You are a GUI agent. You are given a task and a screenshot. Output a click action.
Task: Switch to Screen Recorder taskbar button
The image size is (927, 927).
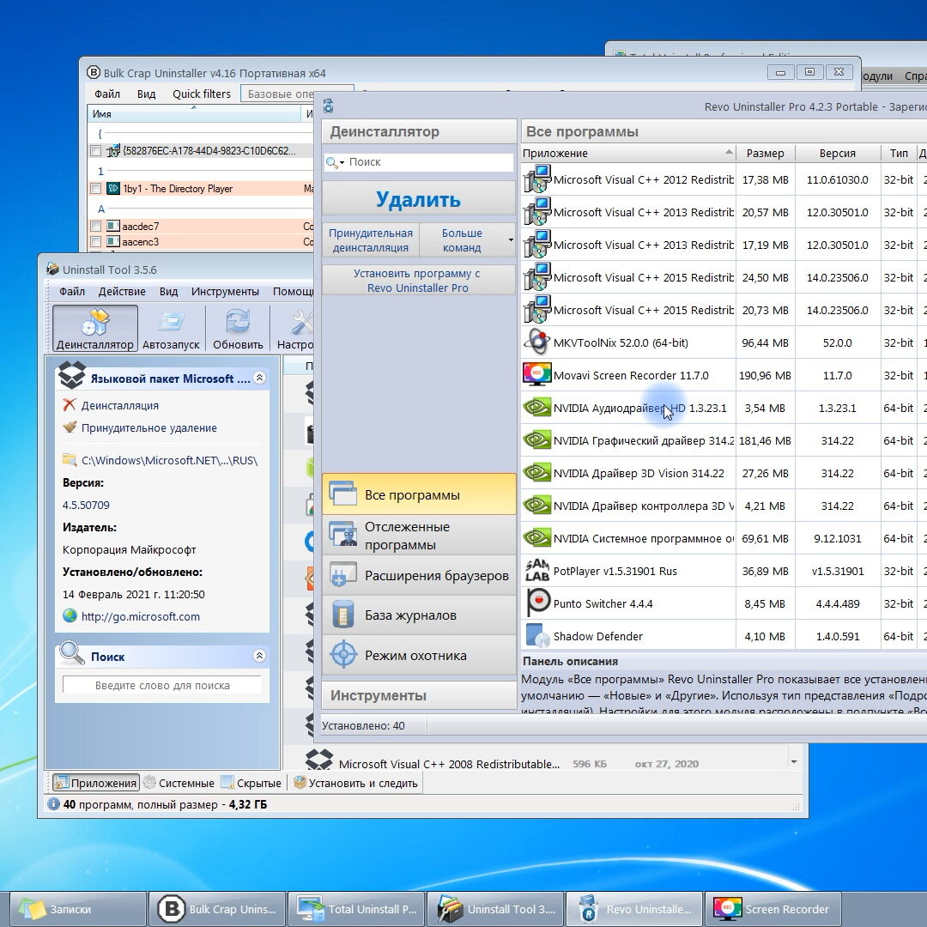tap(773, 909)
